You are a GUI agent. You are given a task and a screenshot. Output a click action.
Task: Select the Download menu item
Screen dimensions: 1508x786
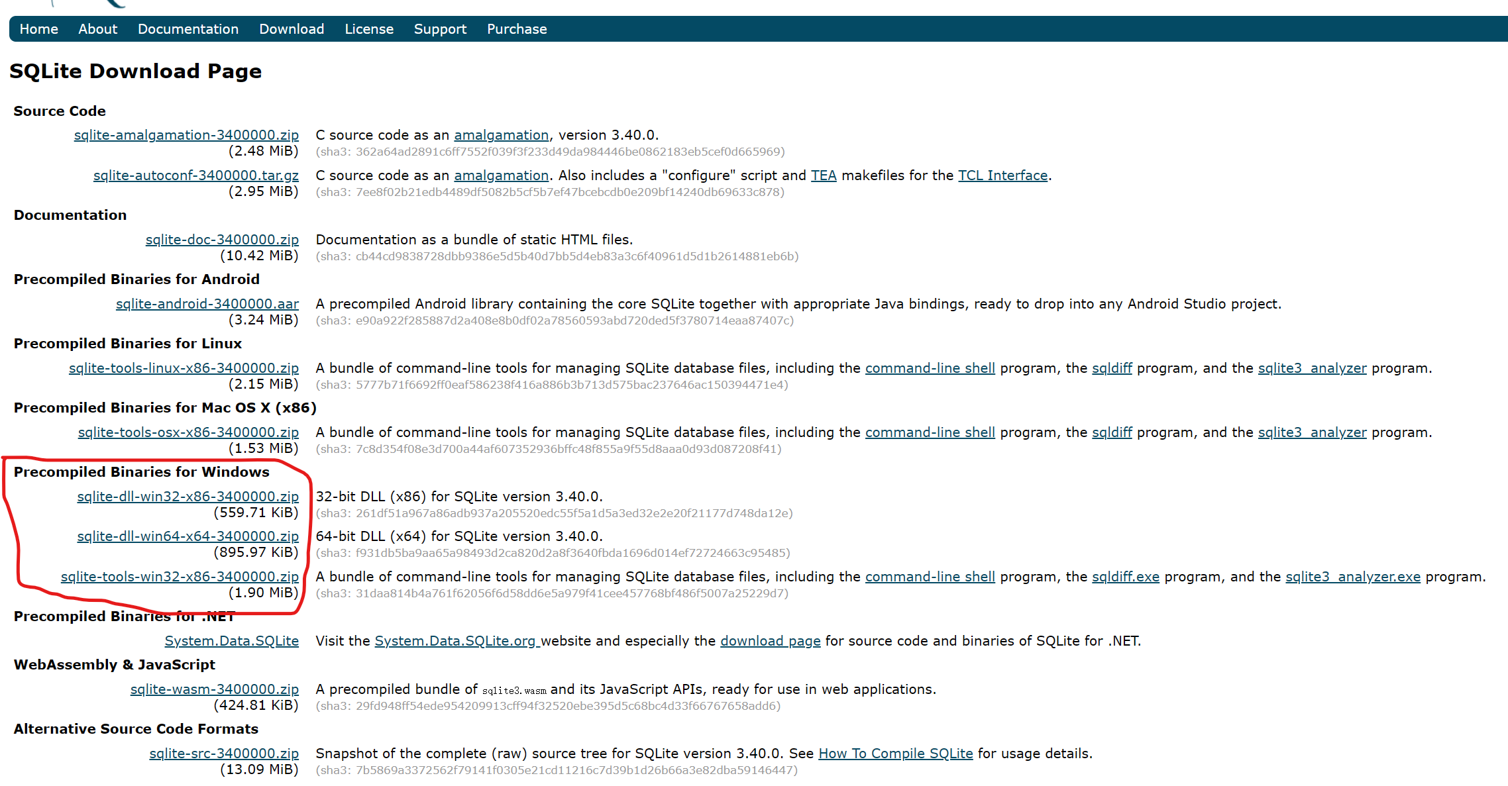tap(292, 29)
